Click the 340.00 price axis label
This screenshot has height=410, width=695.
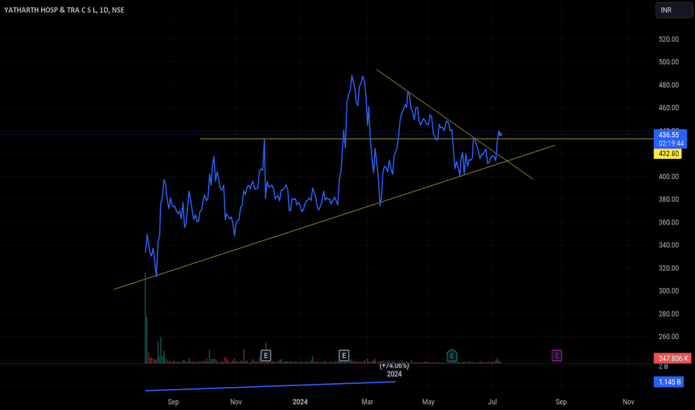pyautogui.click(x=668, y=245)
